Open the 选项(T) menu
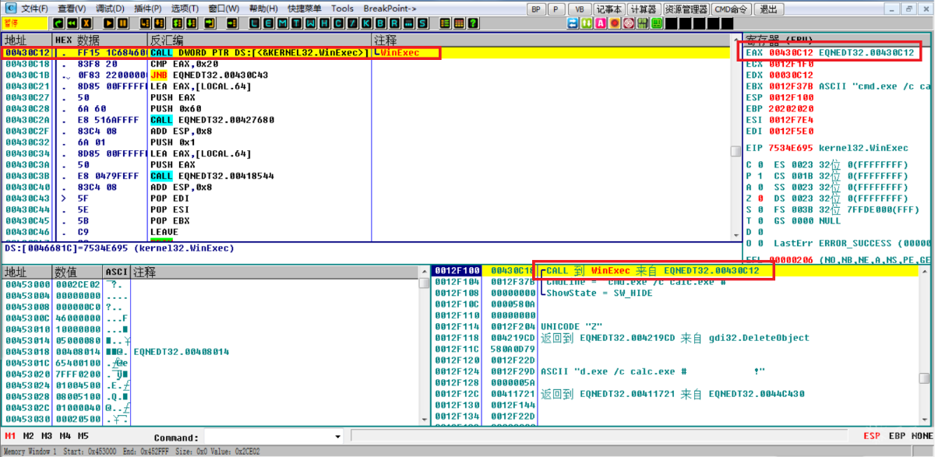The image size is (935, 457). coord(185,9)
